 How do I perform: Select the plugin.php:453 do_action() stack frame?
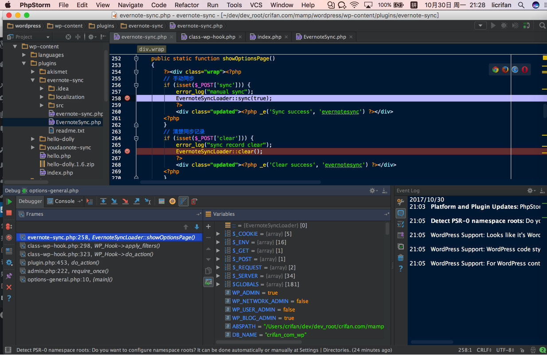pyautogui.click(x=63, y=263)
